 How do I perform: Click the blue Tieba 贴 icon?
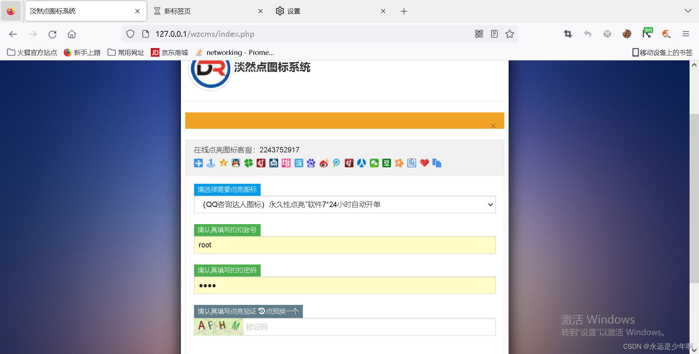pyautogui.click(x=411, y=163)
